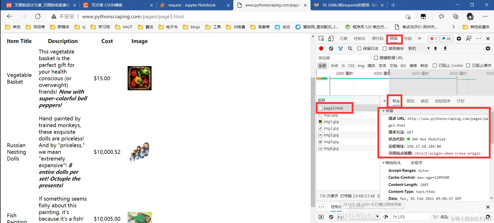
Task: Reload the page with refresh icon
Action: [38, 16]
